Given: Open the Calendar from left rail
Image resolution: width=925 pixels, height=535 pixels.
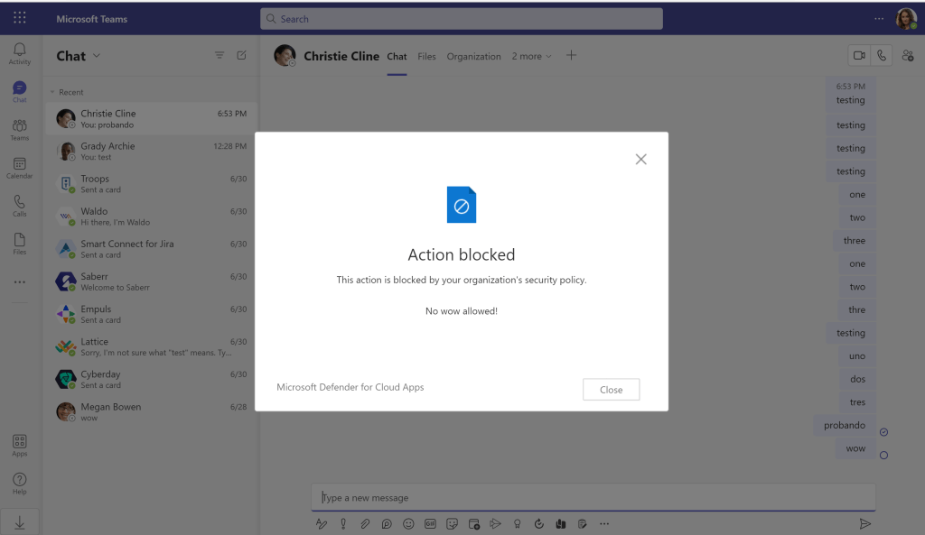Looking at the screenshot, I should (x=19, y=167).
